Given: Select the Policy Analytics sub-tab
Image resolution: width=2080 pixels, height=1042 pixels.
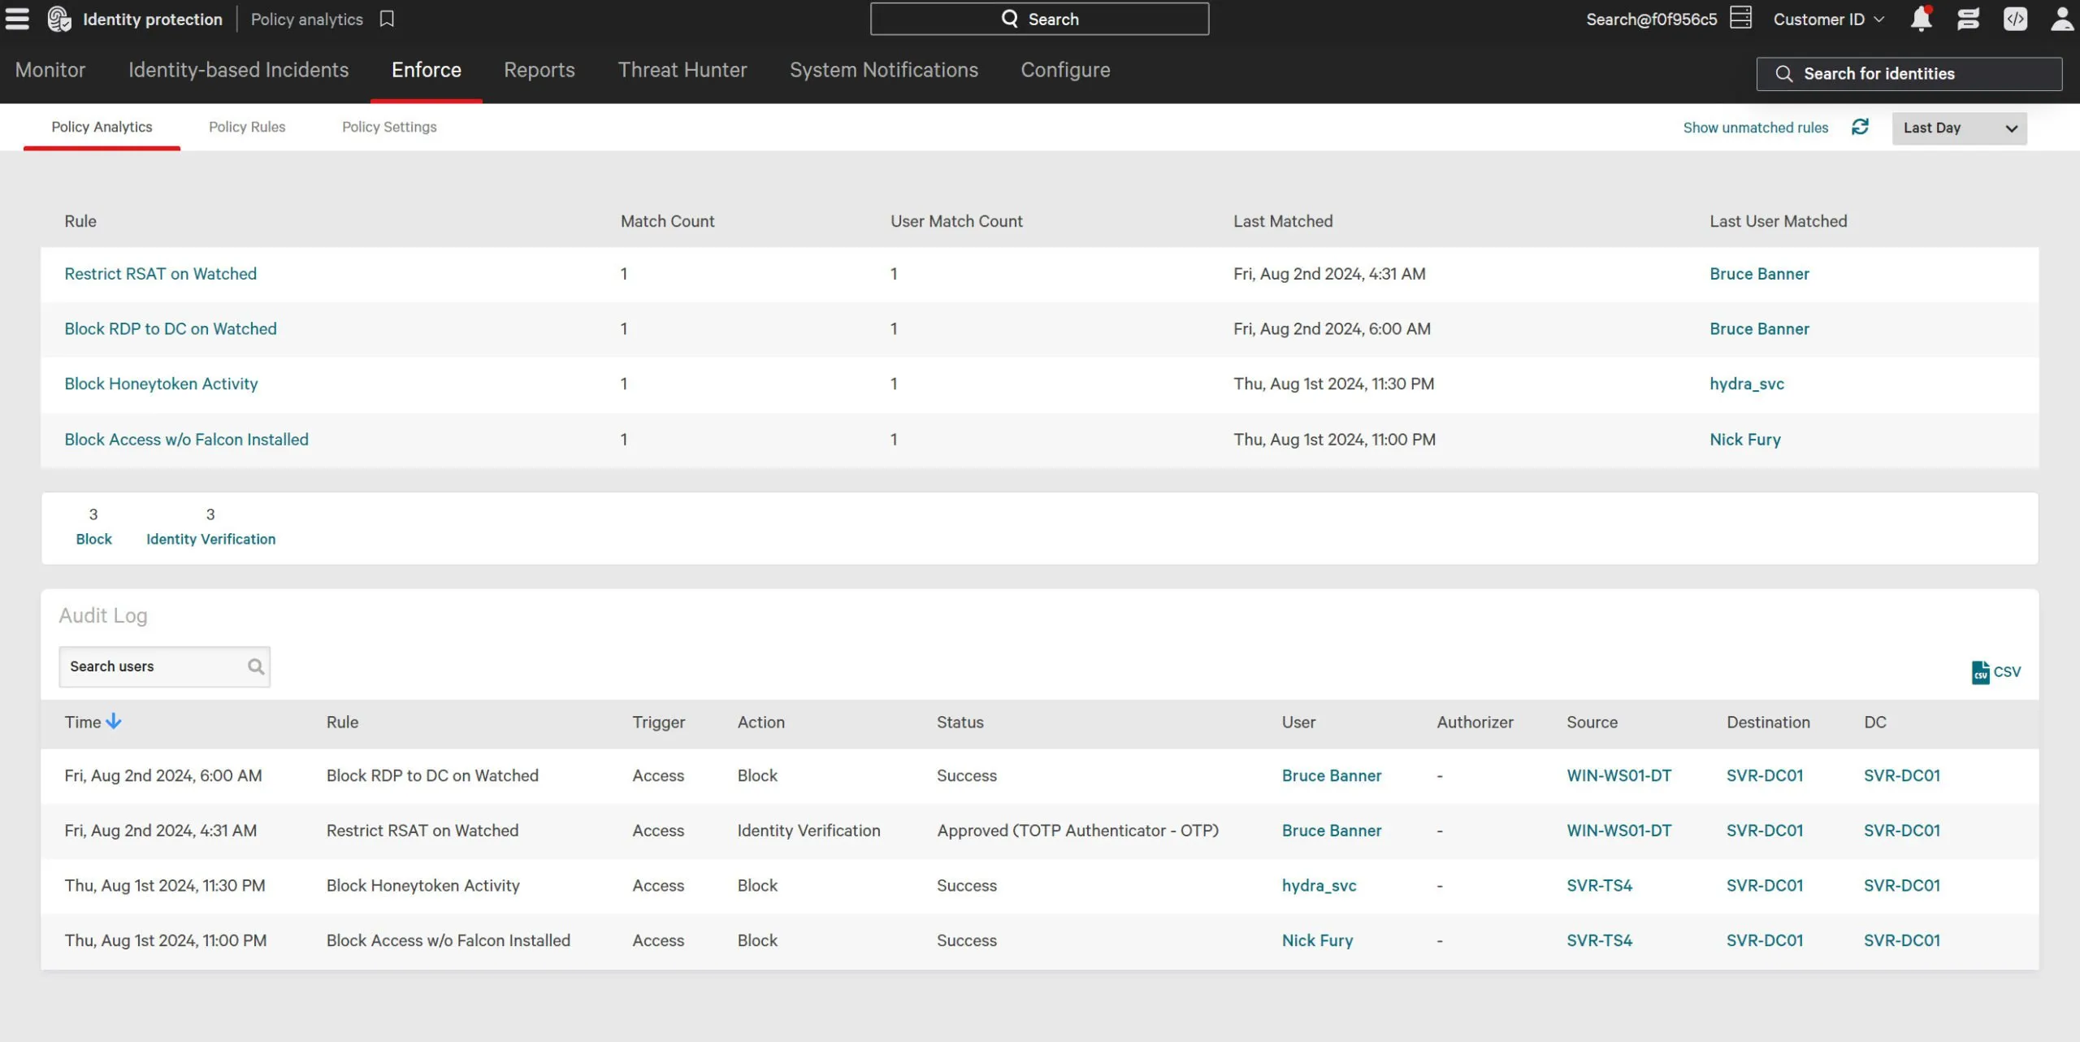Looking at the screenshot, I should click(102, 127).
